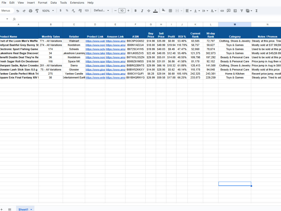Select the Paint format tool
This screenshot has height=211, width=281.
(x=37, y=11)
